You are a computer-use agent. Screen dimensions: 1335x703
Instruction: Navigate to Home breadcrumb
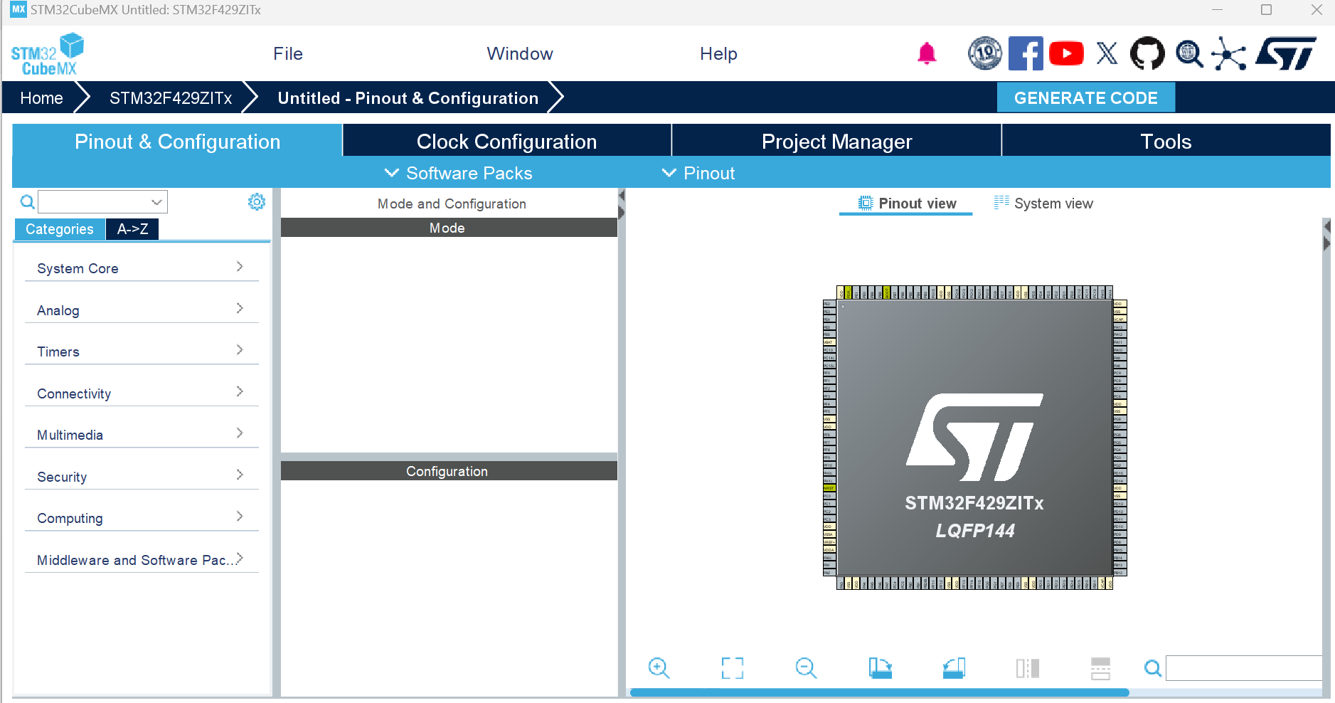pyautogui.click(x=41, y=97)
